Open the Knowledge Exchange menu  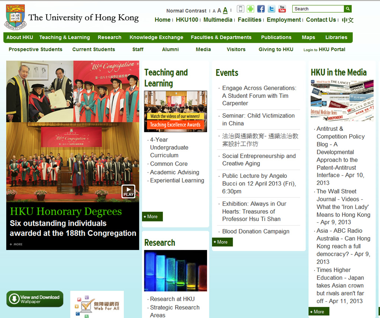tap(156, 38)
